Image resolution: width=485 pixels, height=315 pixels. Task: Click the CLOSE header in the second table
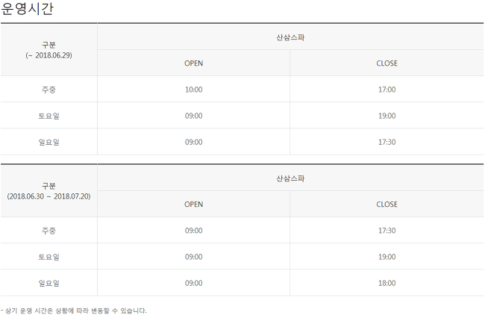click(x=387, y=205)
